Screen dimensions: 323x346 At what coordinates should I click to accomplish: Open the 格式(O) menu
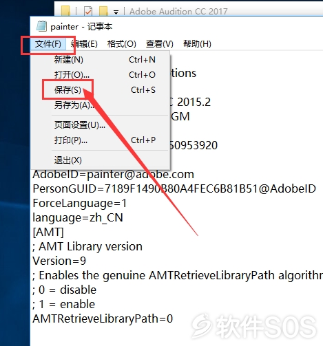122,44
